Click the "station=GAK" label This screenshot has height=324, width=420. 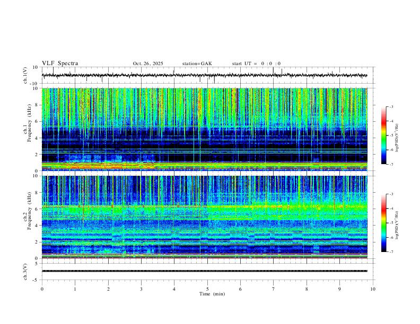197,64
